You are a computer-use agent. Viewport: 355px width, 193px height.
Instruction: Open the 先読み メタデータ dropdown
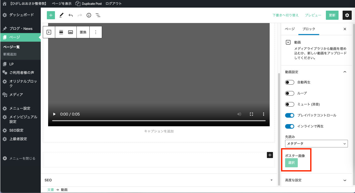pos(316,144)
